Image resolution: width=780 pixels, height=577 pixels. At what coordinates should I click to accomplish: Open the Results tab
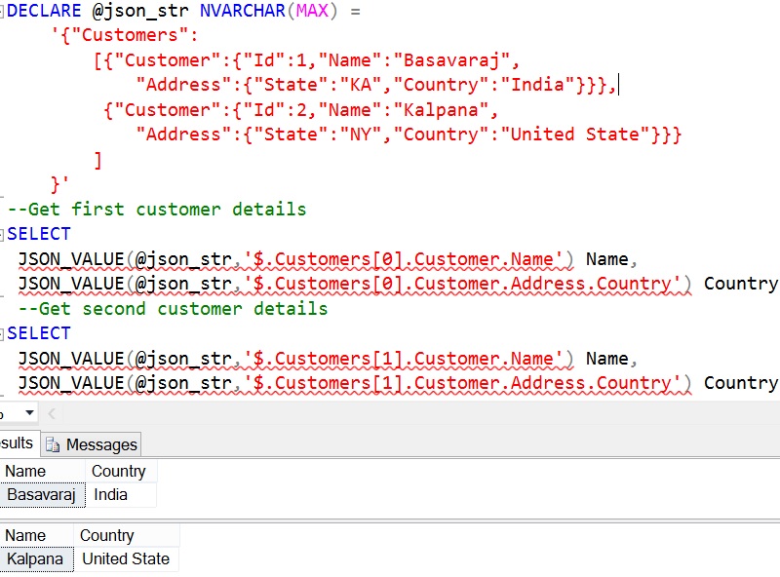18,443
